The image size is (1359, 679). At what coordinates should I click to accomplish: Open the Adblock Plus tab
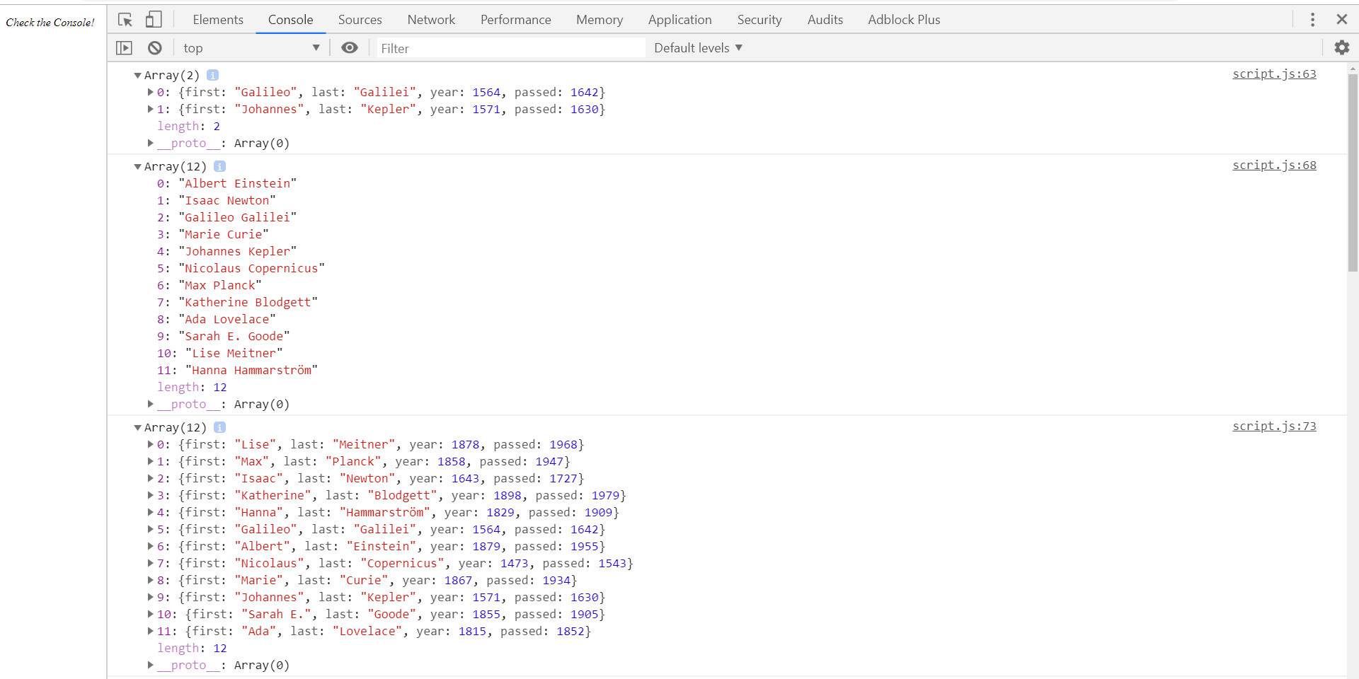(904, 20)
